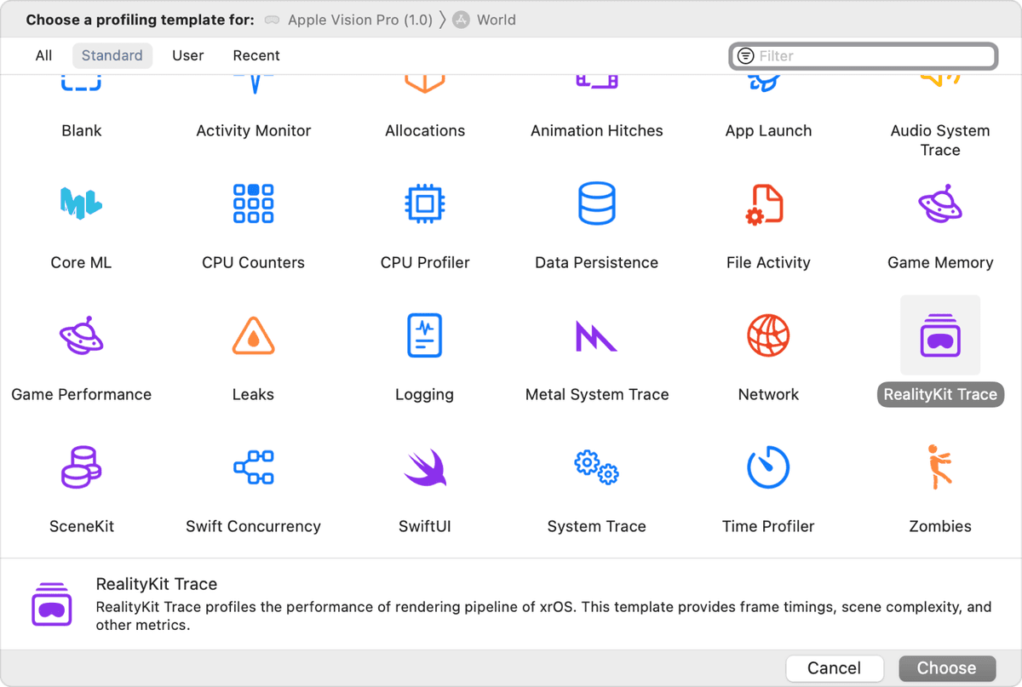Switch to the All templates tab

point(43,55)
